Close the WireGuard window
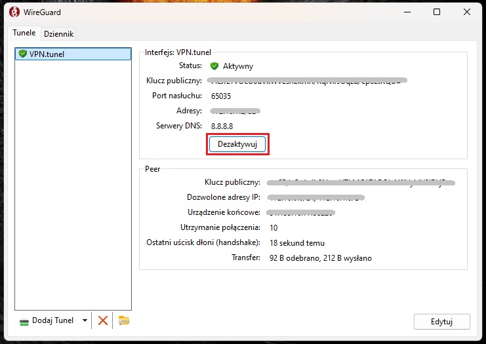The height and width of the screenshot is (344, 486). [468, 12]
